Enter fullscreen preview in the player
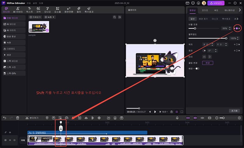This screenshot has height=148, width=244. pyautogui.click(x=182, y=112)
